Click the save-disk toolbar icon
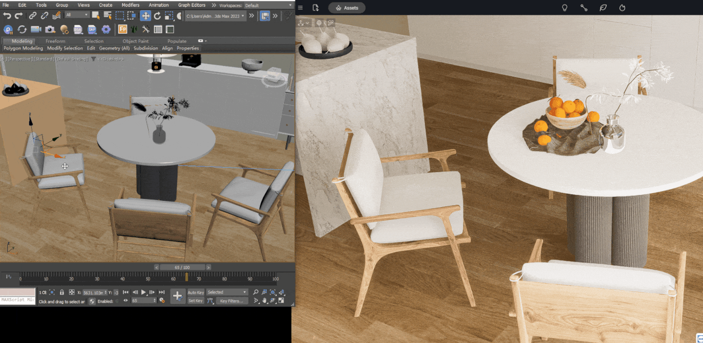 click(264, 16)
